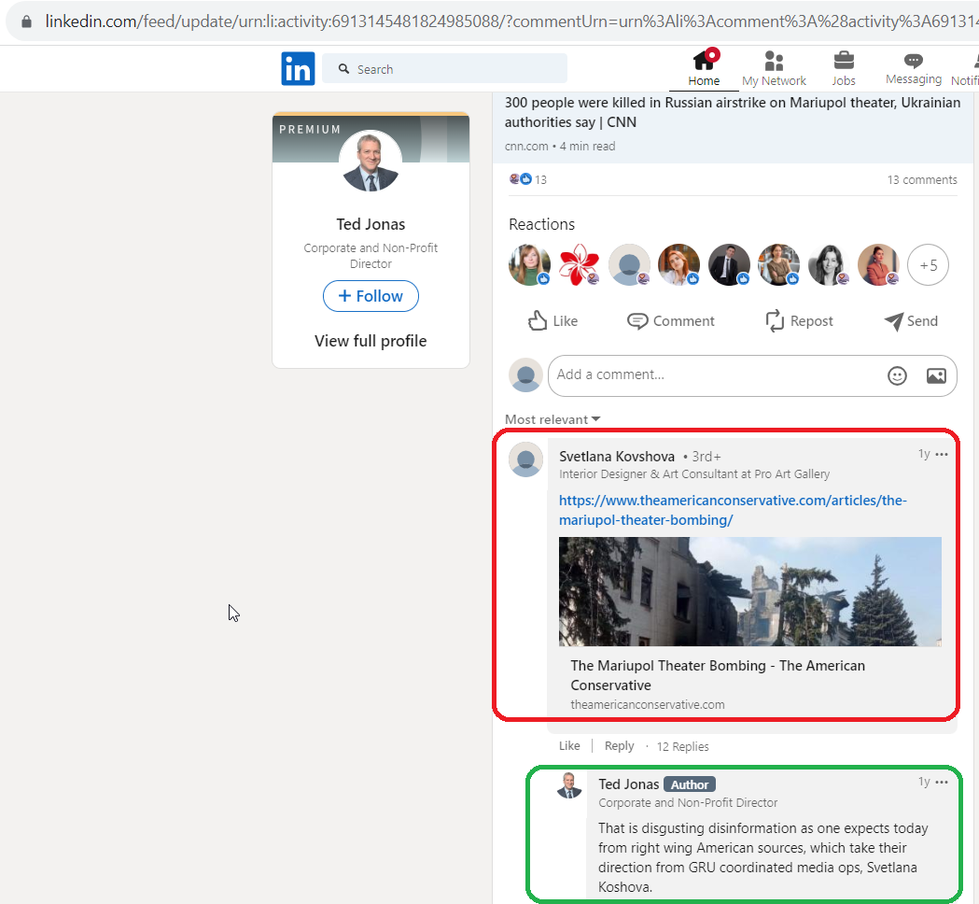The height and width of the screenshot is (904, 979).
Task: Open Ted Jonas name in reply comment
Action: click(x=629, y=784)
